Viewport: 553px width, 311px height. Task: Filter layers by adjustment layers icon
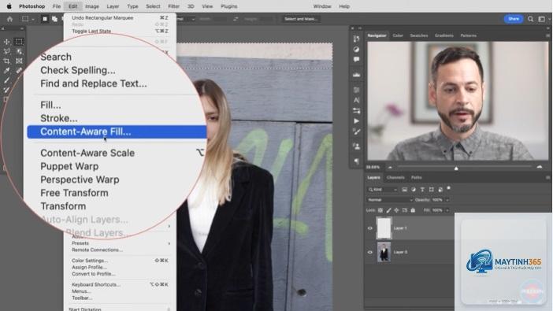pos(414,190)
